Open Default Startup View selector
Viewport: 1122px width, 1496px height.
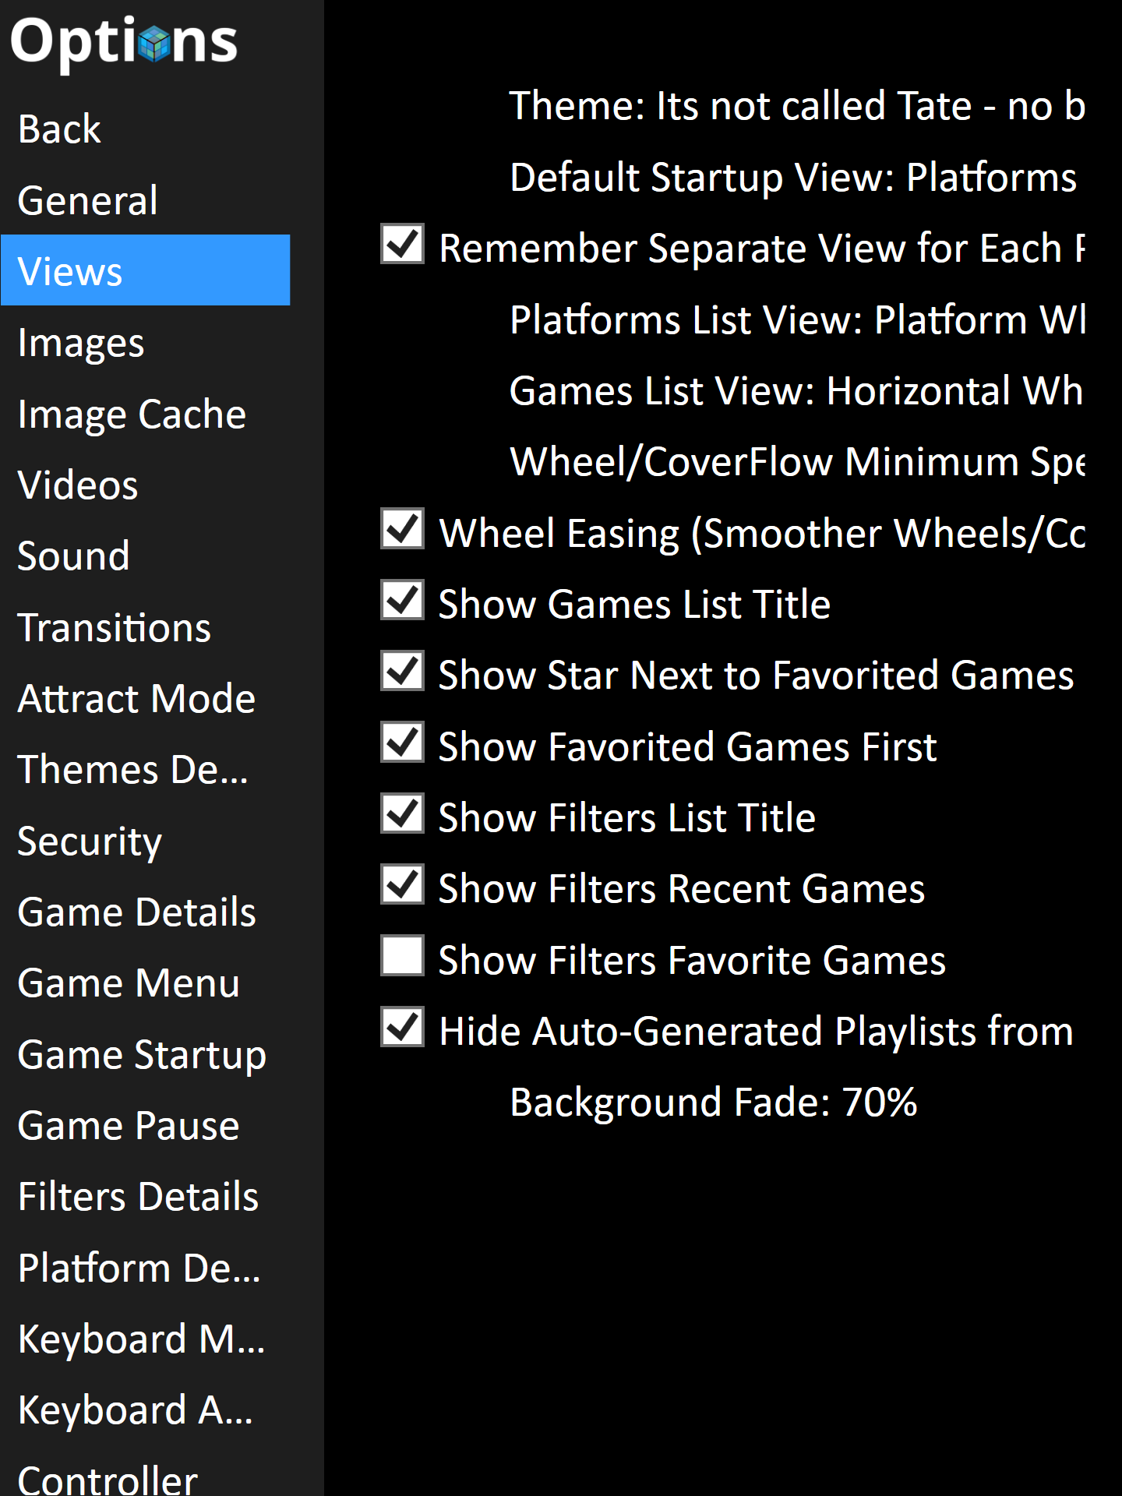[792, 178]
